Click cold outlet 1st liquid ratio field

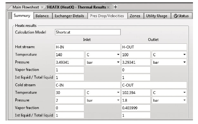[x=136, y=115]
